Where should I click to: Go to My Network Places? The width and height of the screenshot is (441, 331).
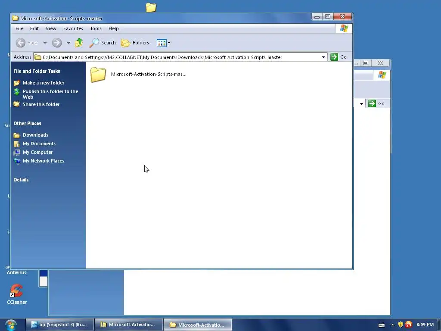pyautogui.click(x=43, y=161)
